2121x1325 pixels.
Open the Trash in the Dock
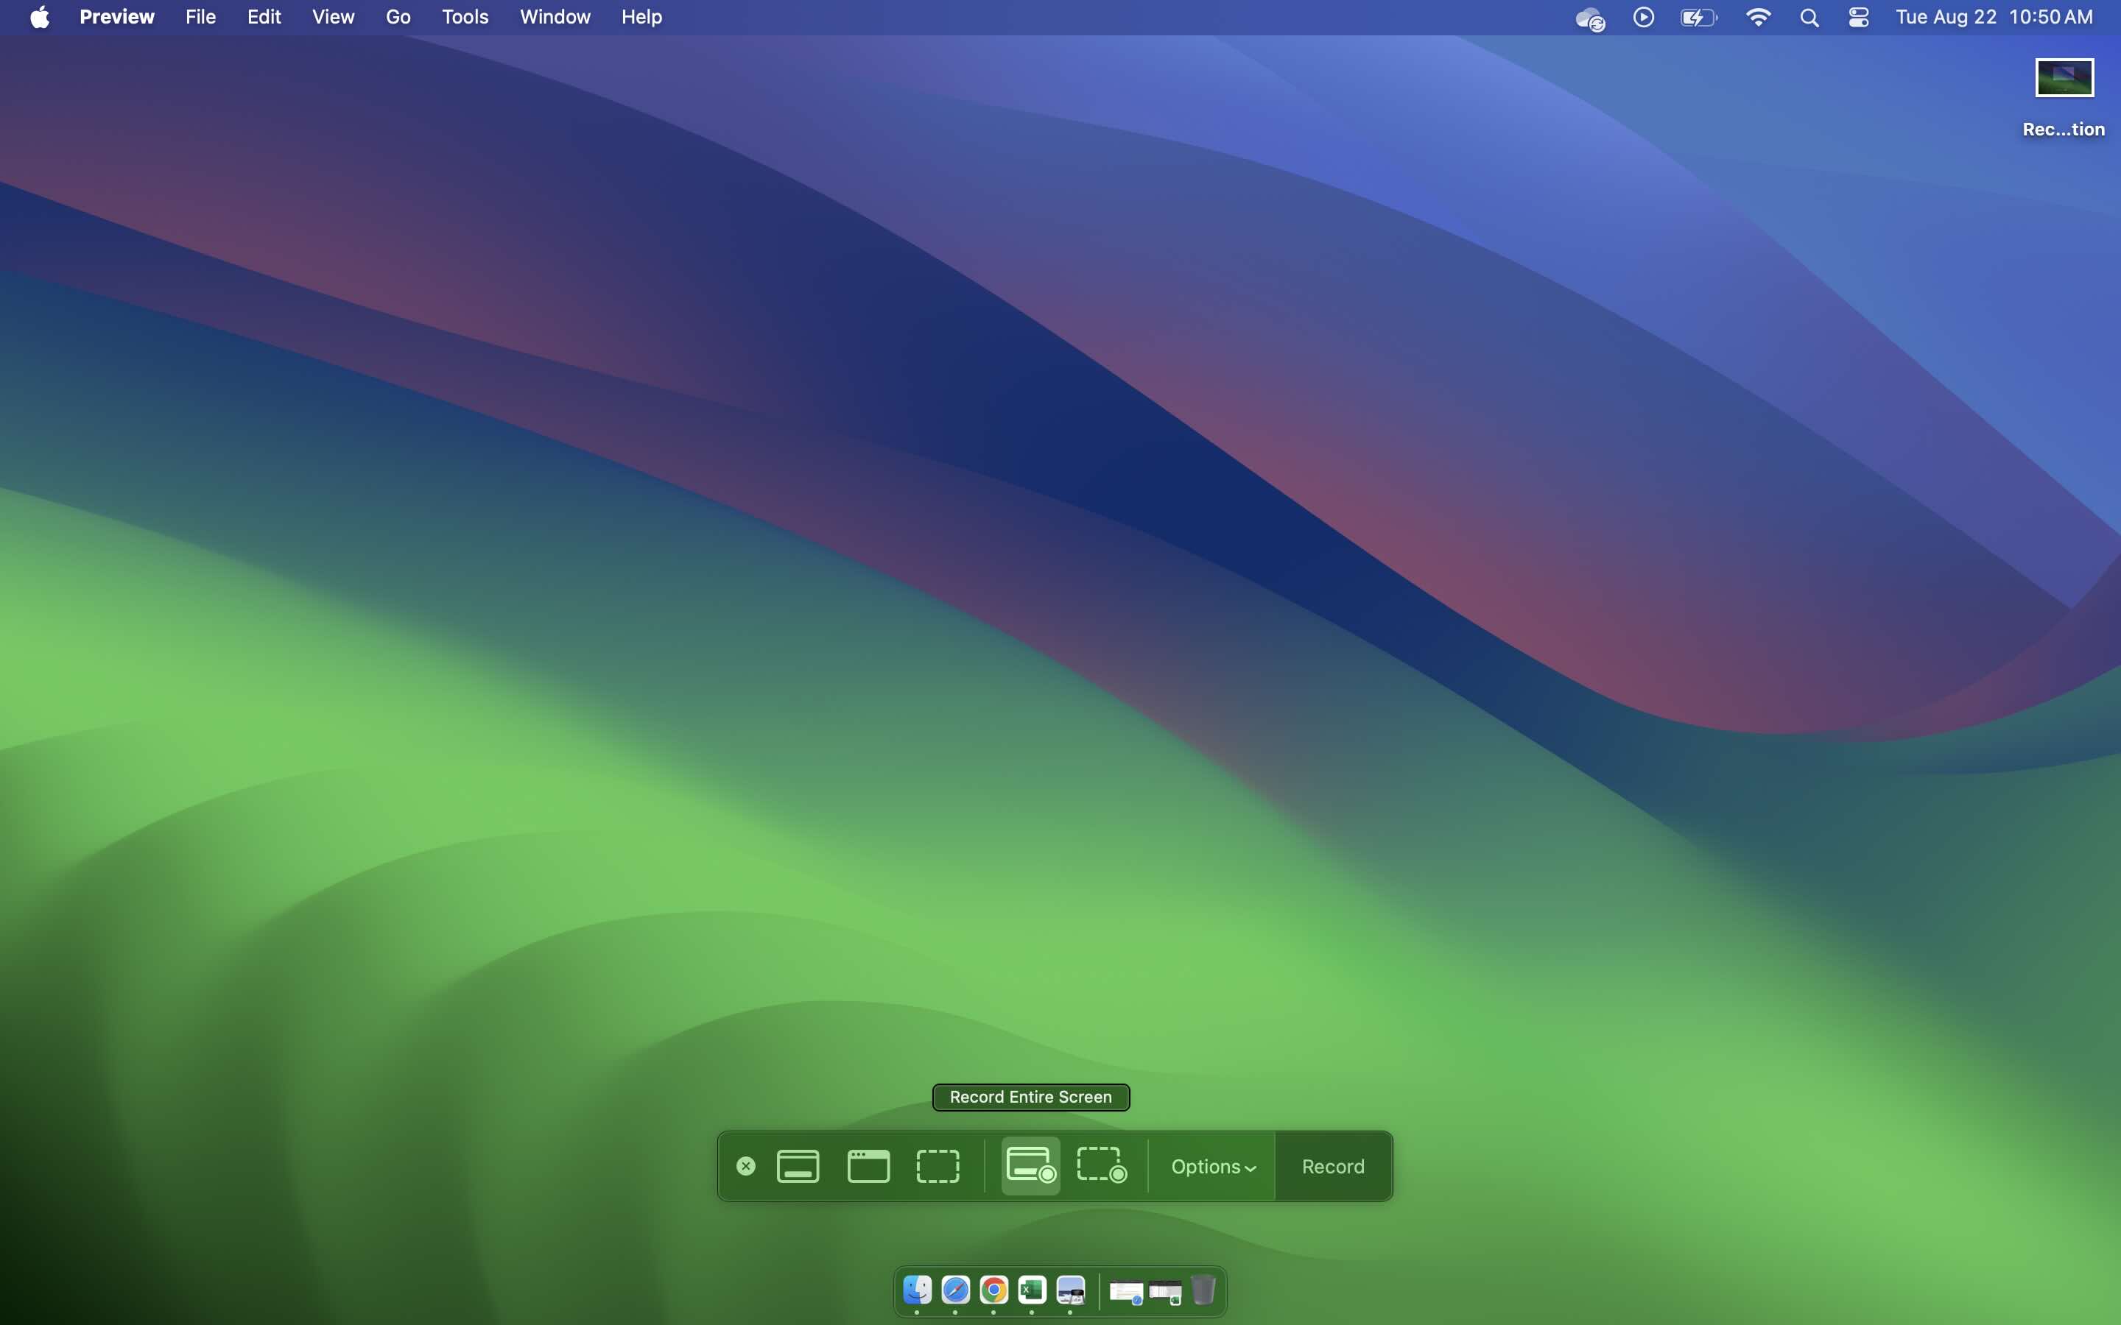[1204, 1290]
